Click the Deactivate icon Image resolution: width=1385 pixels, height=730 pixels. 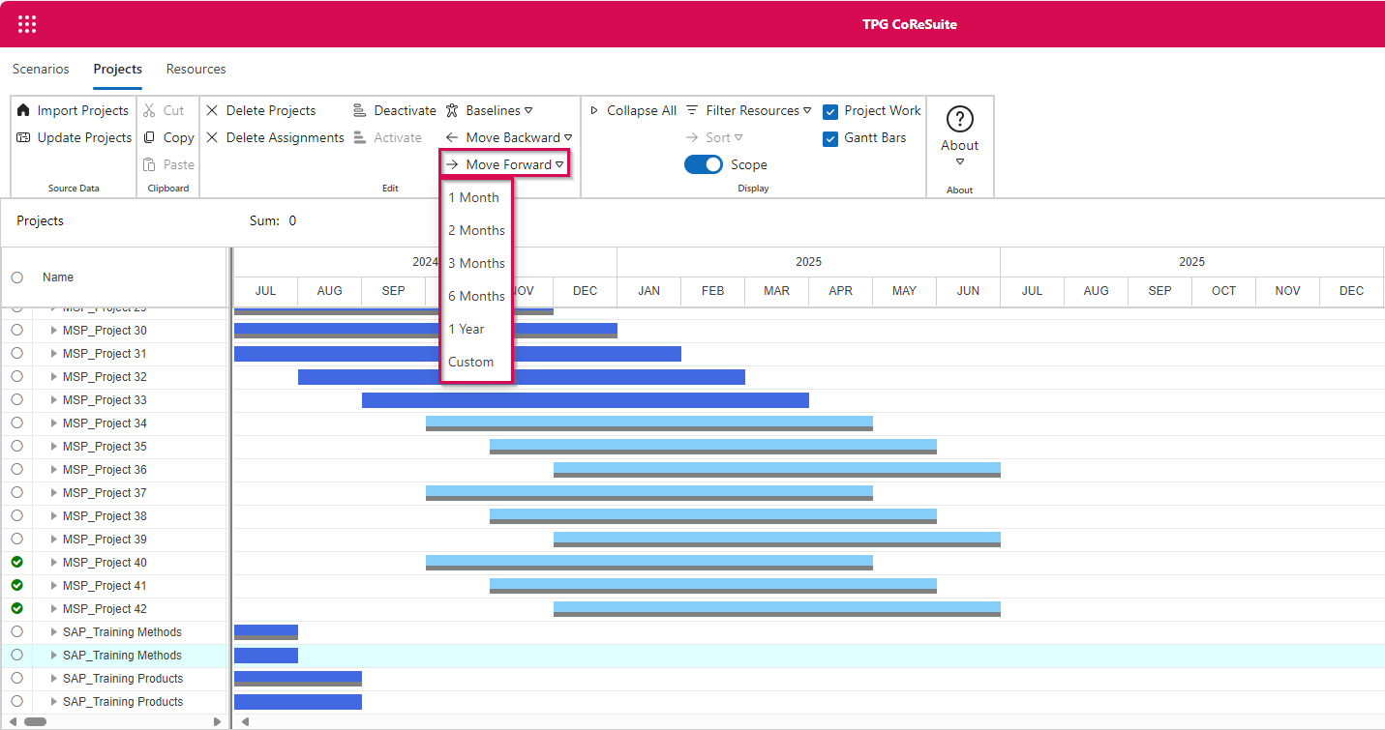(359, 110)
